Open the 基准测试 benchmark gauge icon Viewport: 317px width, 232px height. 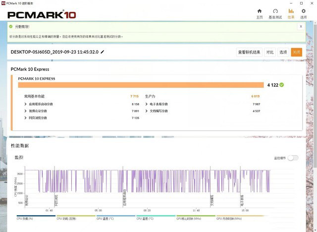click(x=275, y=11)
